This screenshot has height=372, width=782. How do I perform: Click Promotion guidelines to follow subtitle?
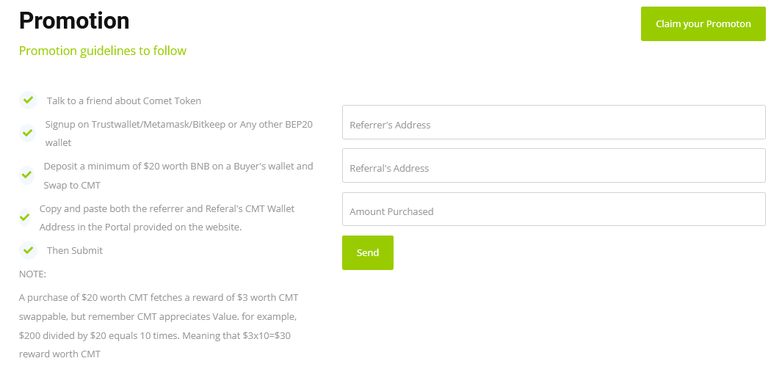[103, 51]
